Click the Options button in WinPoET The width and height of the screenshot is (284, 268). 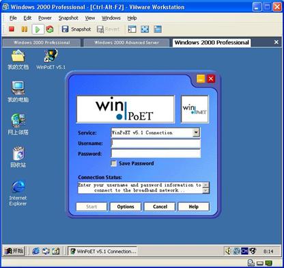(x=126, y=206)
